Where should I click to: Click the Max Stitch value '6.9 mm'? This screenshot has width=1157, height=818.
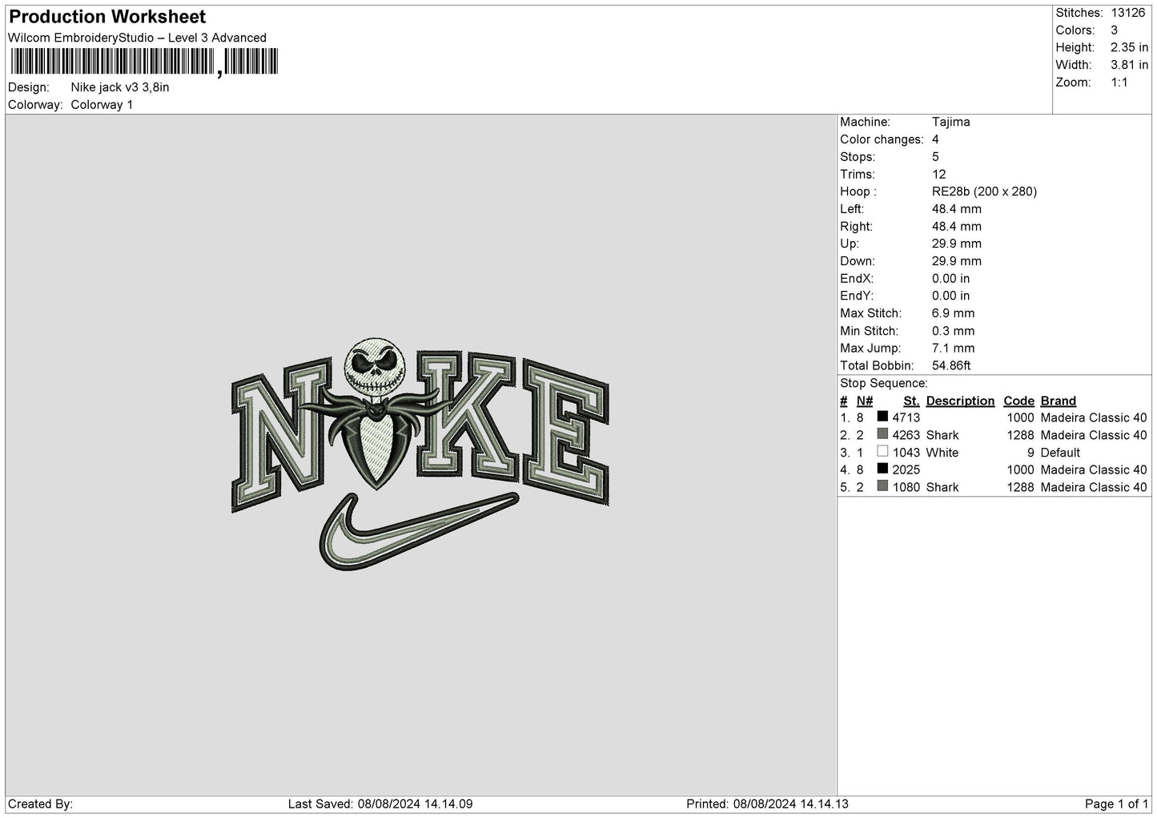(954, 313)
